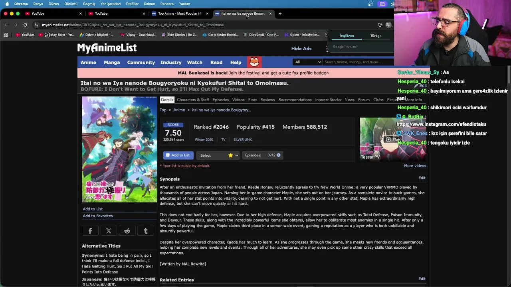This screenshot has width=511, height=287.
Task: Open the Vlipsy - Download bookmark
Action: point(138,35)
